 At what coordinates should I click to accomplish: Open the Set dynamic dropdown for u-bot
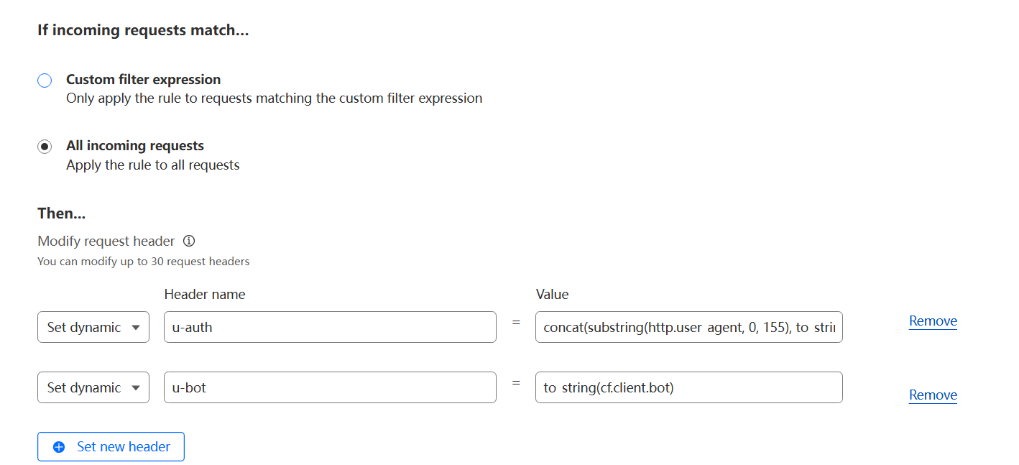coord(93,387)
